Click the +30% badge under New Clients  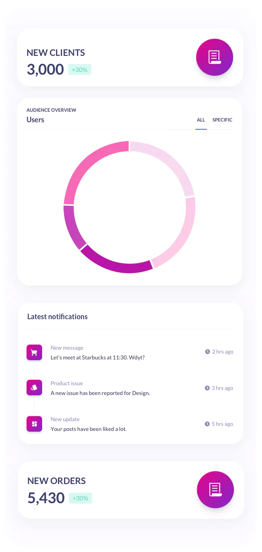point(80,70)
